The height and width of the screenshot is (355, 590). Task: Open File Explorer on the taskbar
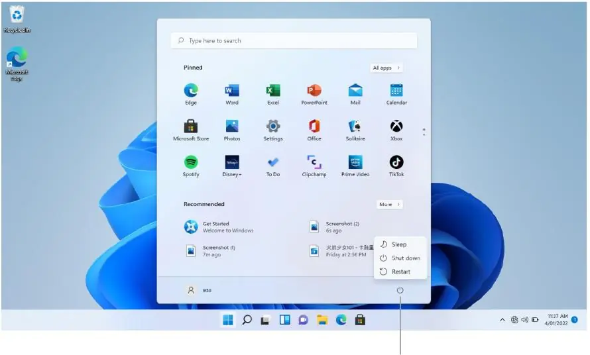(322, 320)
